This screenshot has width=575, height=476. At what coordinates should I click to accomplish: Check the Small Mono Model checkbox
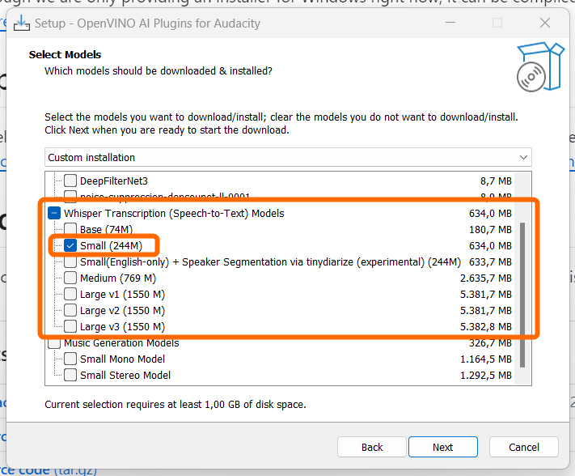70,359
